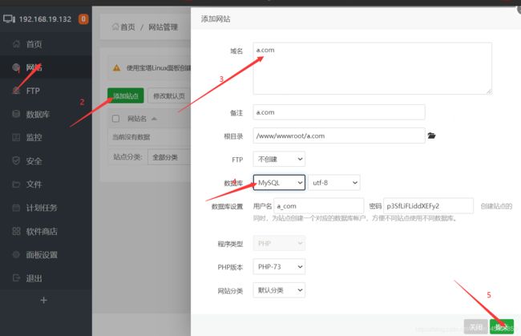Image resolution: width=521 pixels, height=336 pixels.
Task: Click the plus icon below sidebar menu
Action: (43, 301)
